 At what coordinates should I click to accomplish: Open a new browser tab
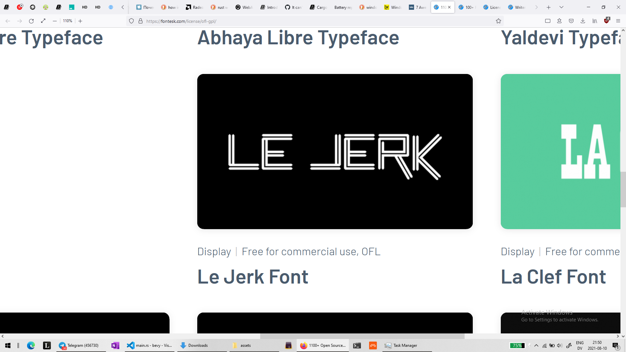pyautogui.click(x=549, y=7)
